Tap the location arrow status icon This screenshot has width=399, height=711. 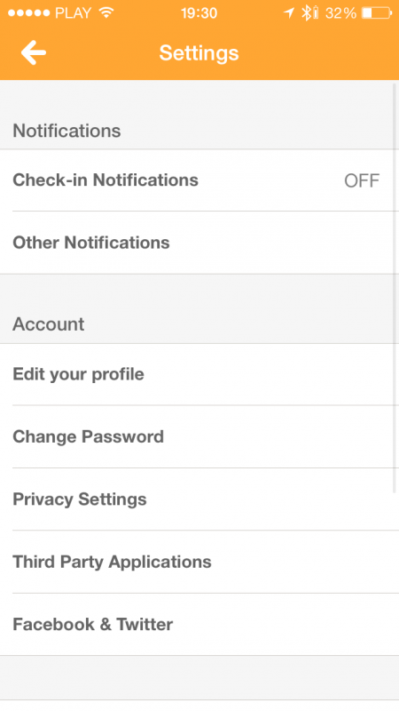289,12
